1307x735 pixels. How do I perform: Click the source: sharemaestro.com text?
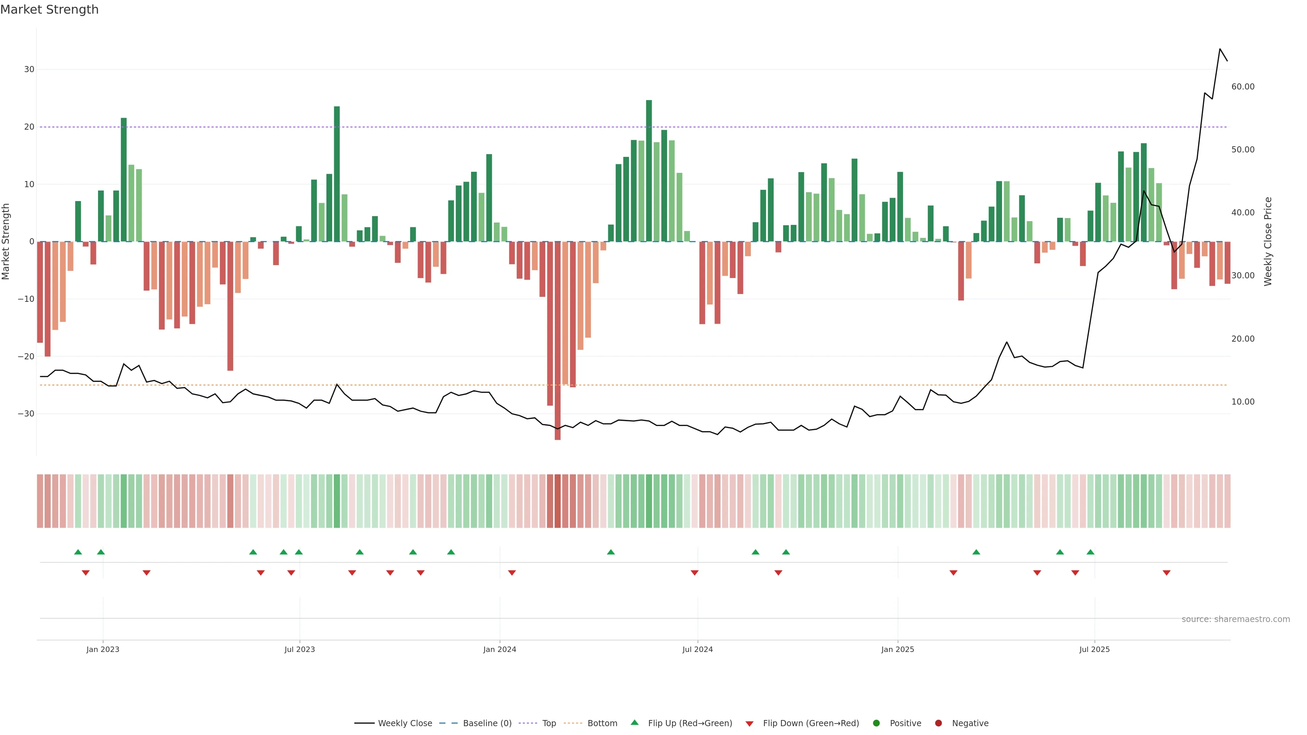[1236, 619]
